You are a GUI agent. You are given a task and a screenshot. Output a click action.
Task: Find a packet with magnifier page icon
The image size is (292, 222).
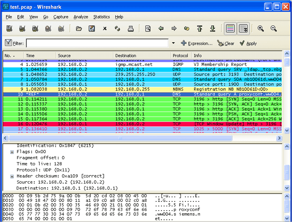point(148,28)
